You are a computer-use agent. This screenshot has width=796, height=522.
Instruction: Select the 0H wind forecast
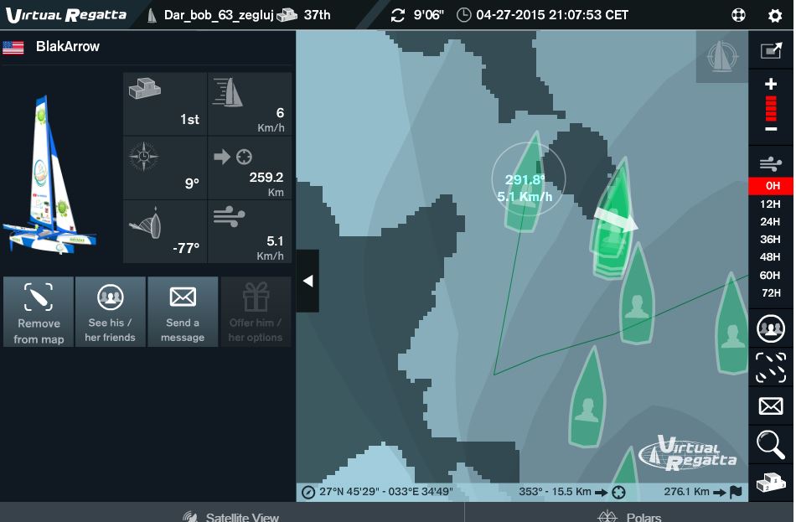[x=772, y=186]
